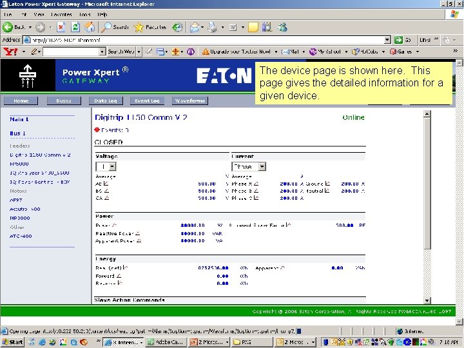Open the View menu
Viewport: 464px width, 348px height.
click(39, 14)
